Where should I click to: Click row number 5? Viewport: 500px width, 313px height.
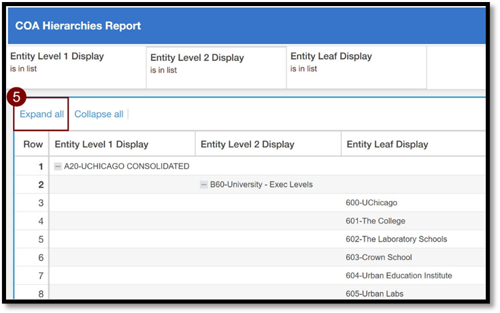[41, 239]
